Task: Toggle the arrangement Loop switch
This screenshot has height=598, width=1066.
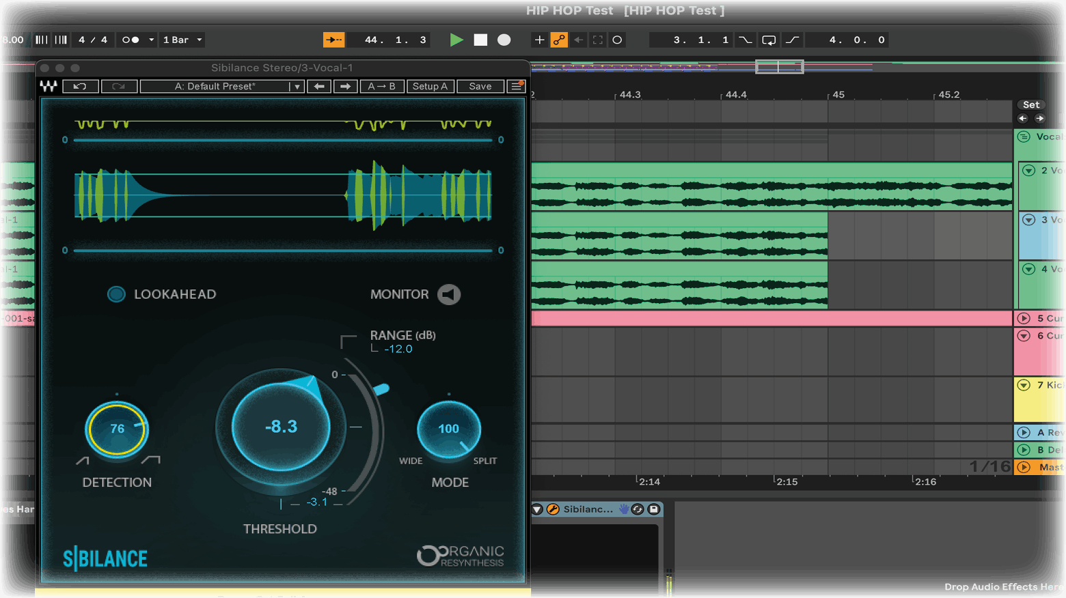Action: coord(769,40)
